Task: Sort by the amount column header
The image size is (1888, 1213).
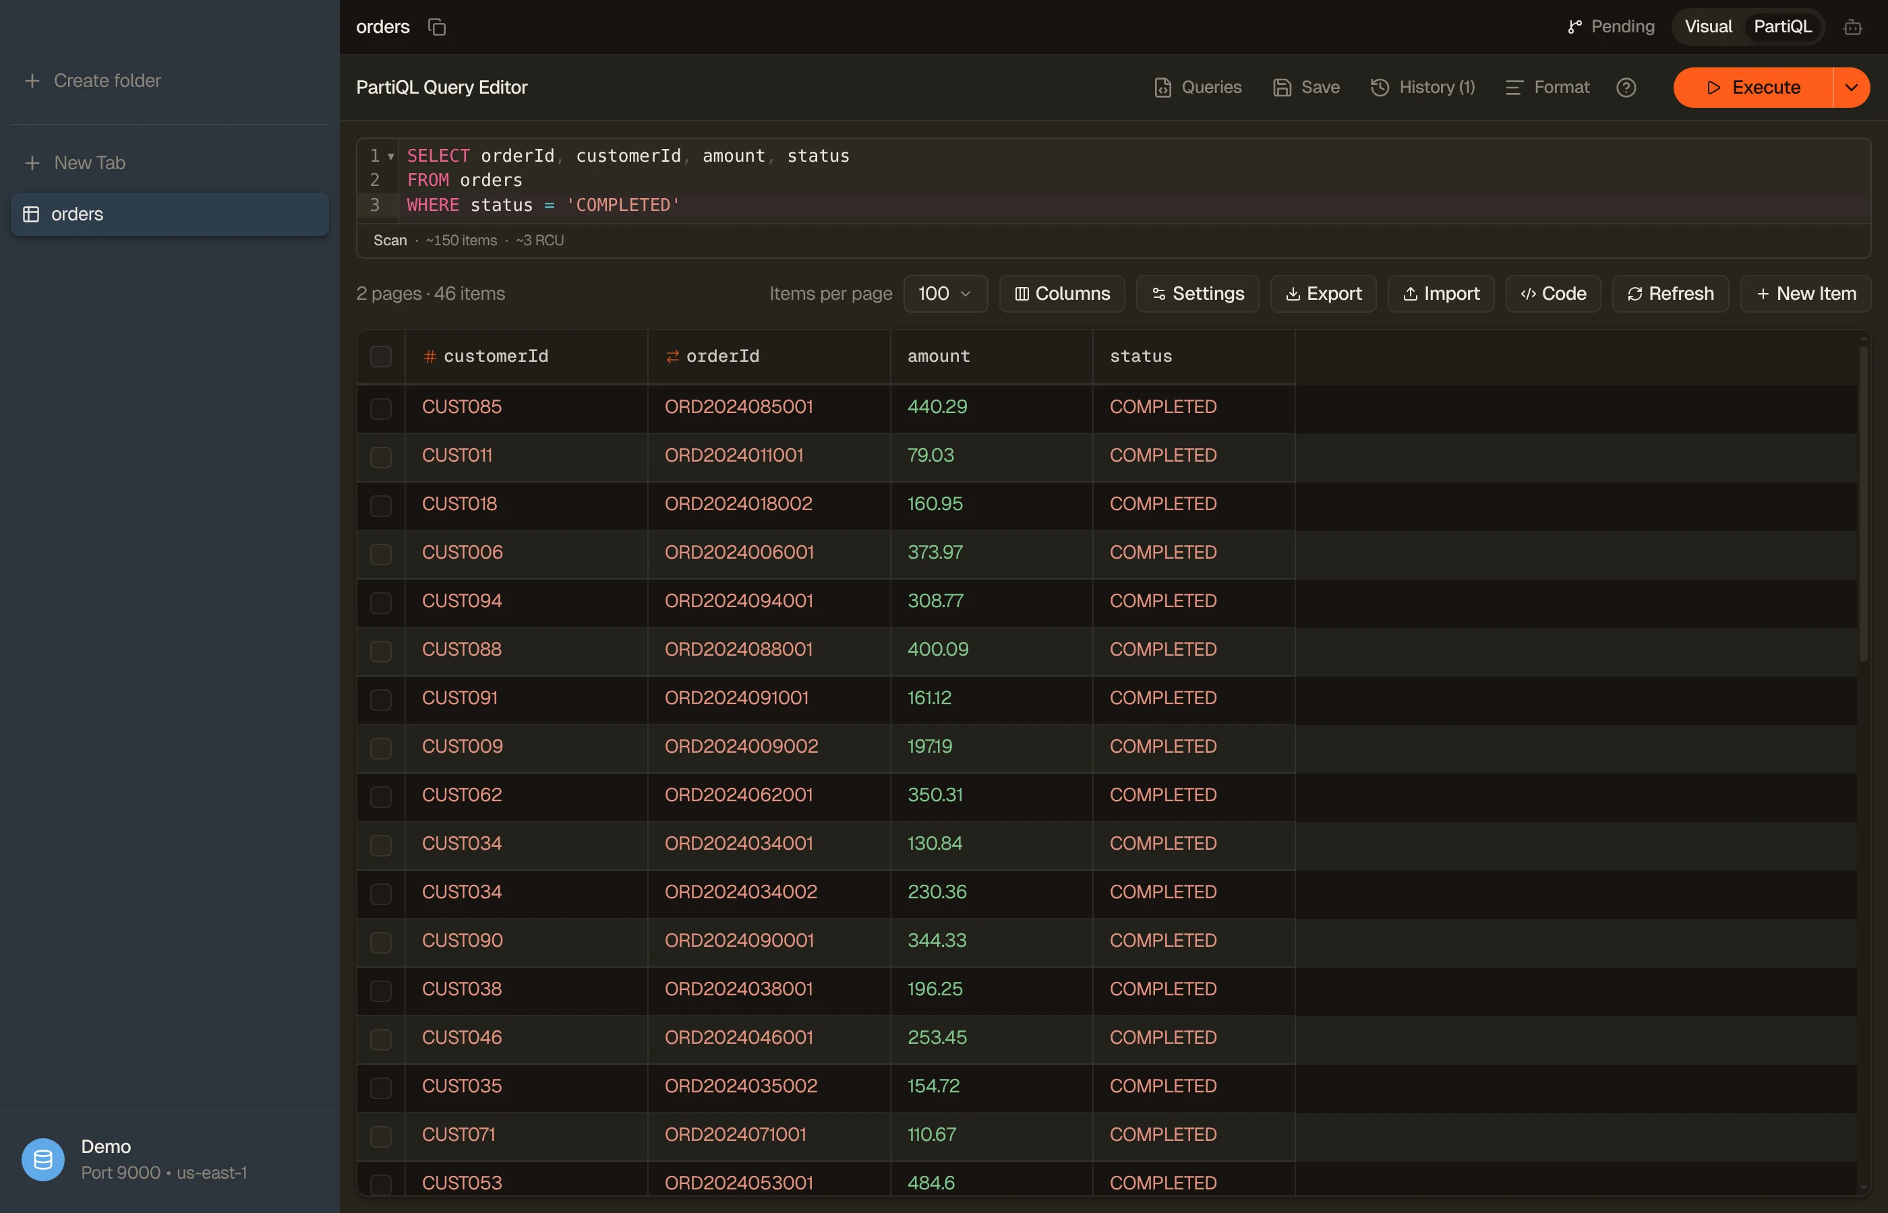Action: coord(991,356)
